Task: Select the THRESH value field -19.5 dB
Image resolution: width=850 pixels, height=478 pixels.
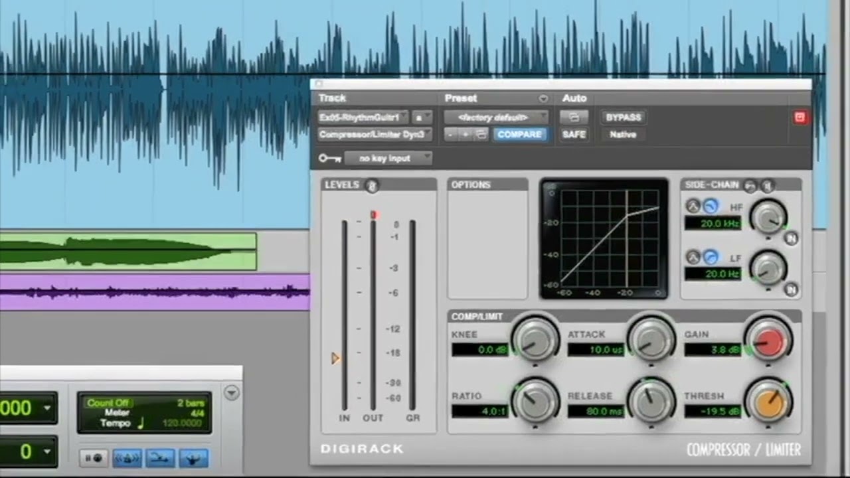Action: point(713,411)
